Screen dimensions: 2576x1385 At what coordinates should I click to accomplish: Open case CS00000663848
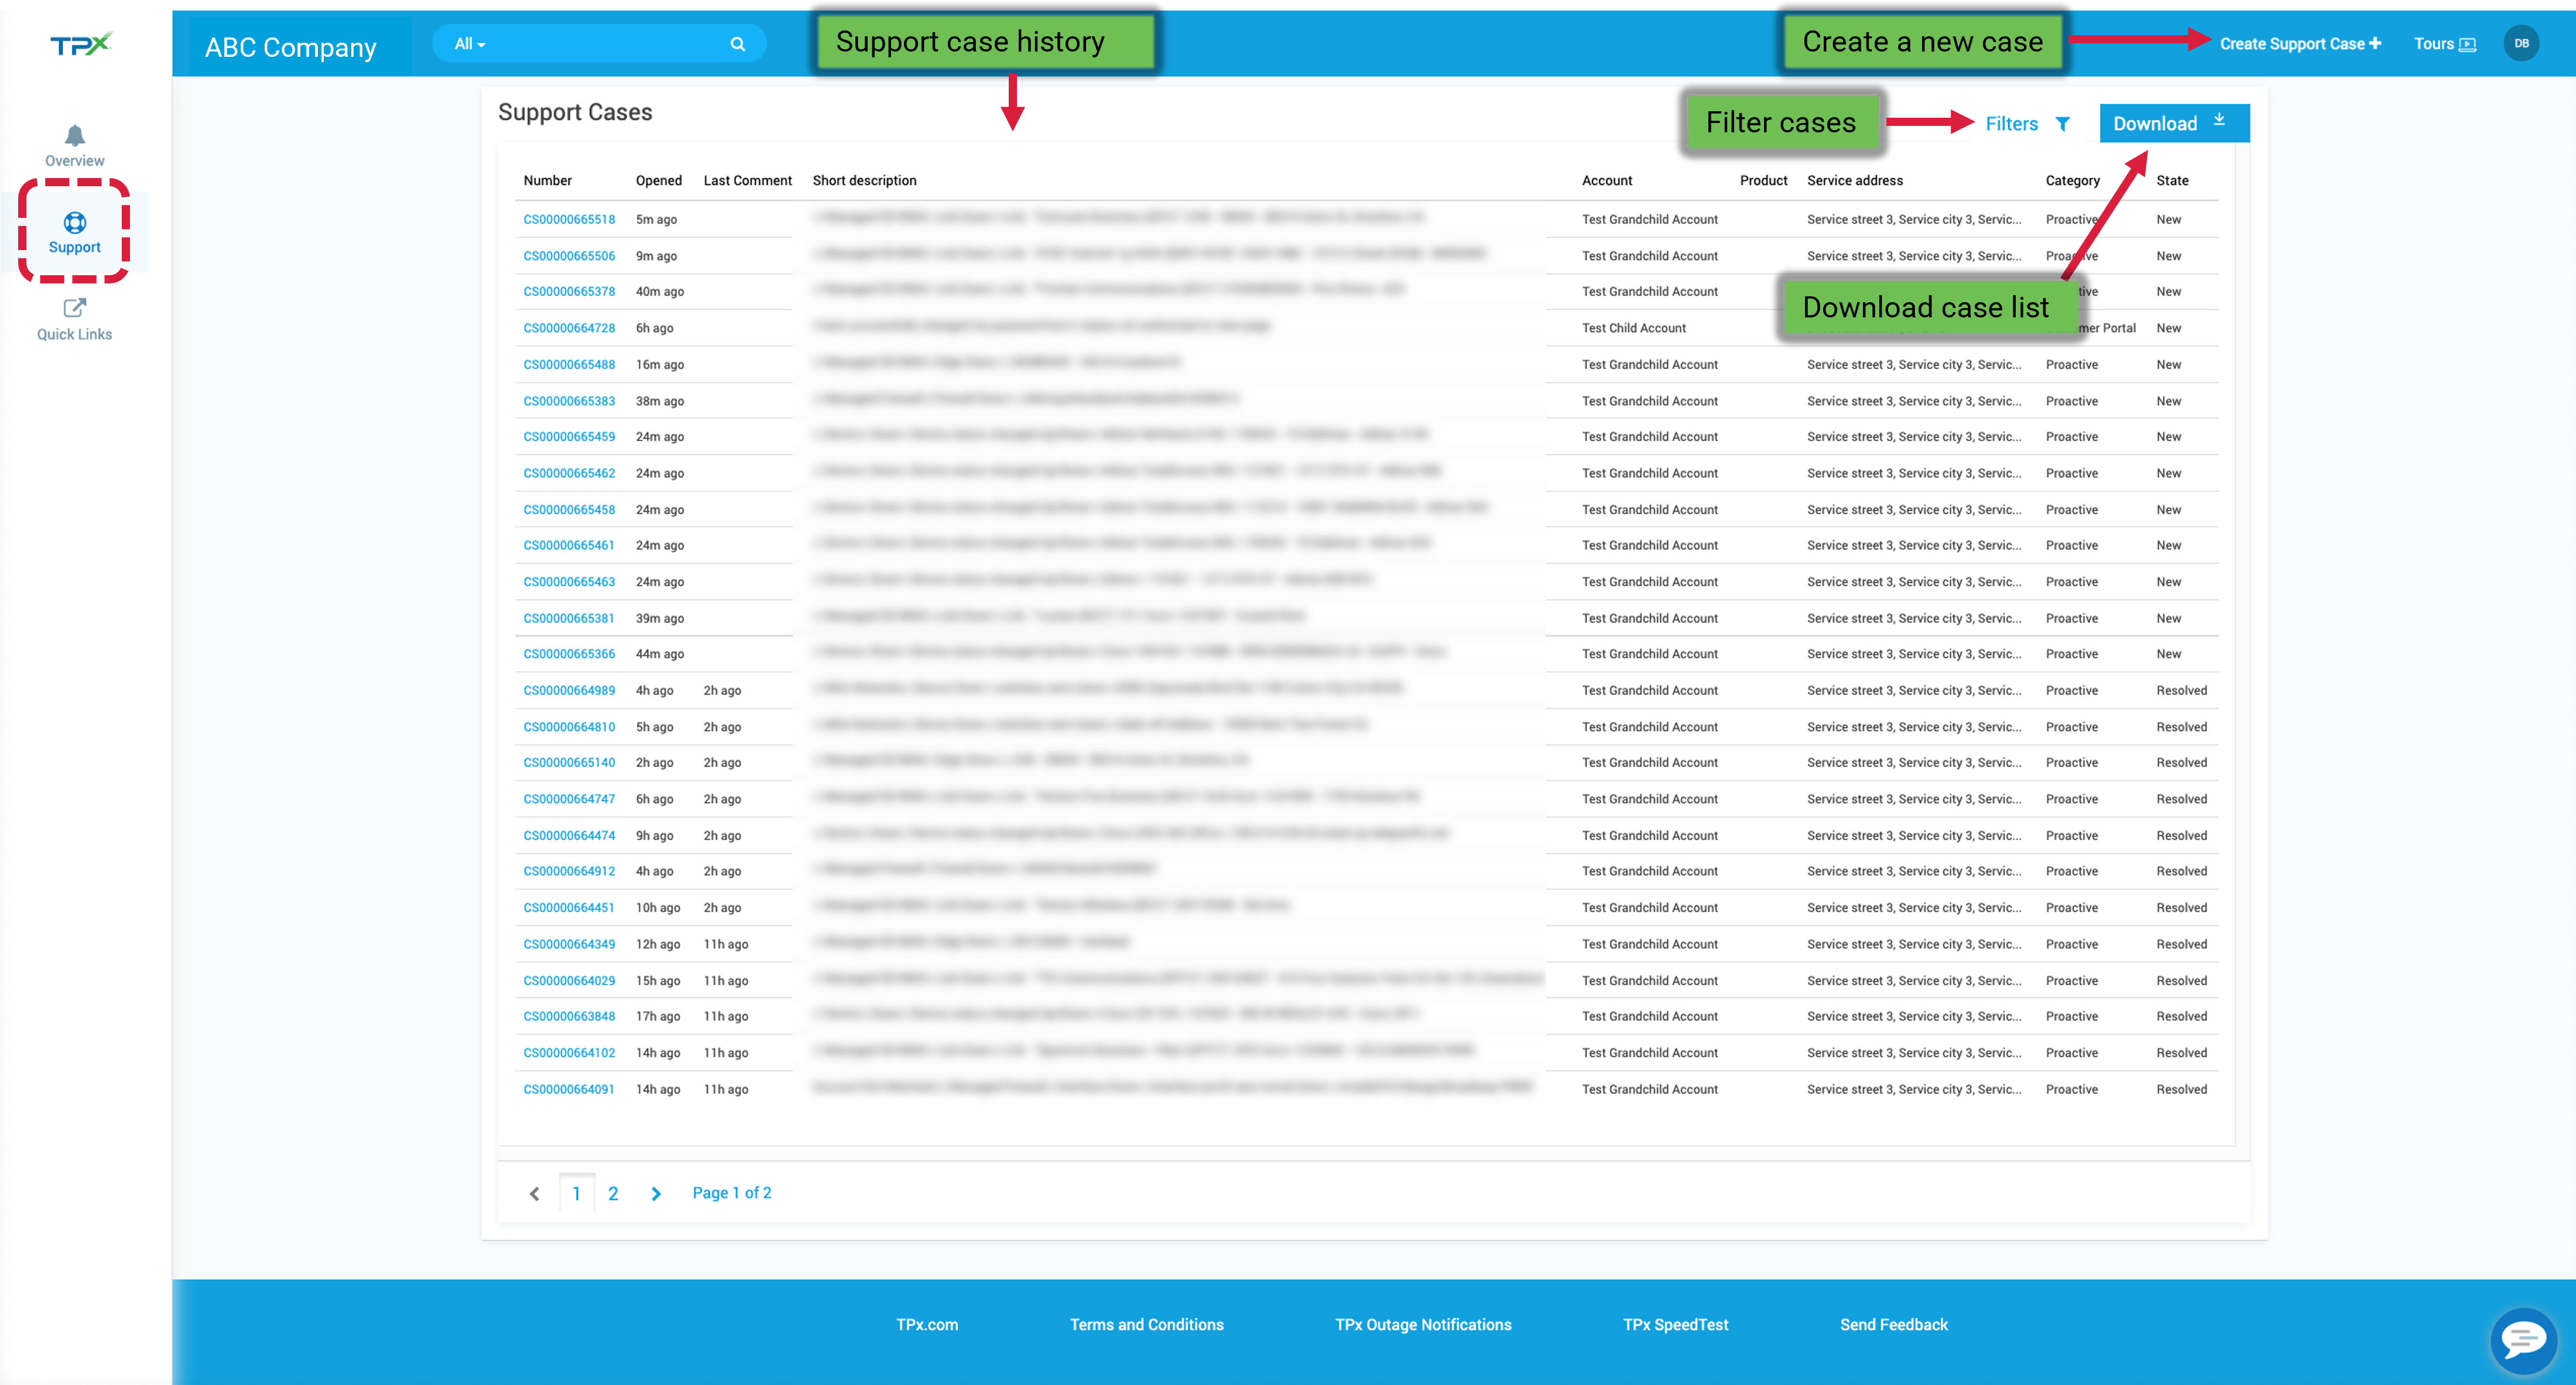[x=569, y=1016]
